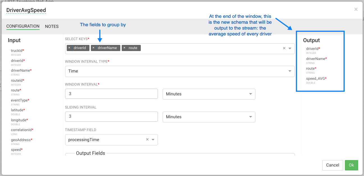Image resolution: width=364 pixels, height=176 pixels.
Task: Expand the Select Keys dropdown arrow
Action: pos(290,48)
